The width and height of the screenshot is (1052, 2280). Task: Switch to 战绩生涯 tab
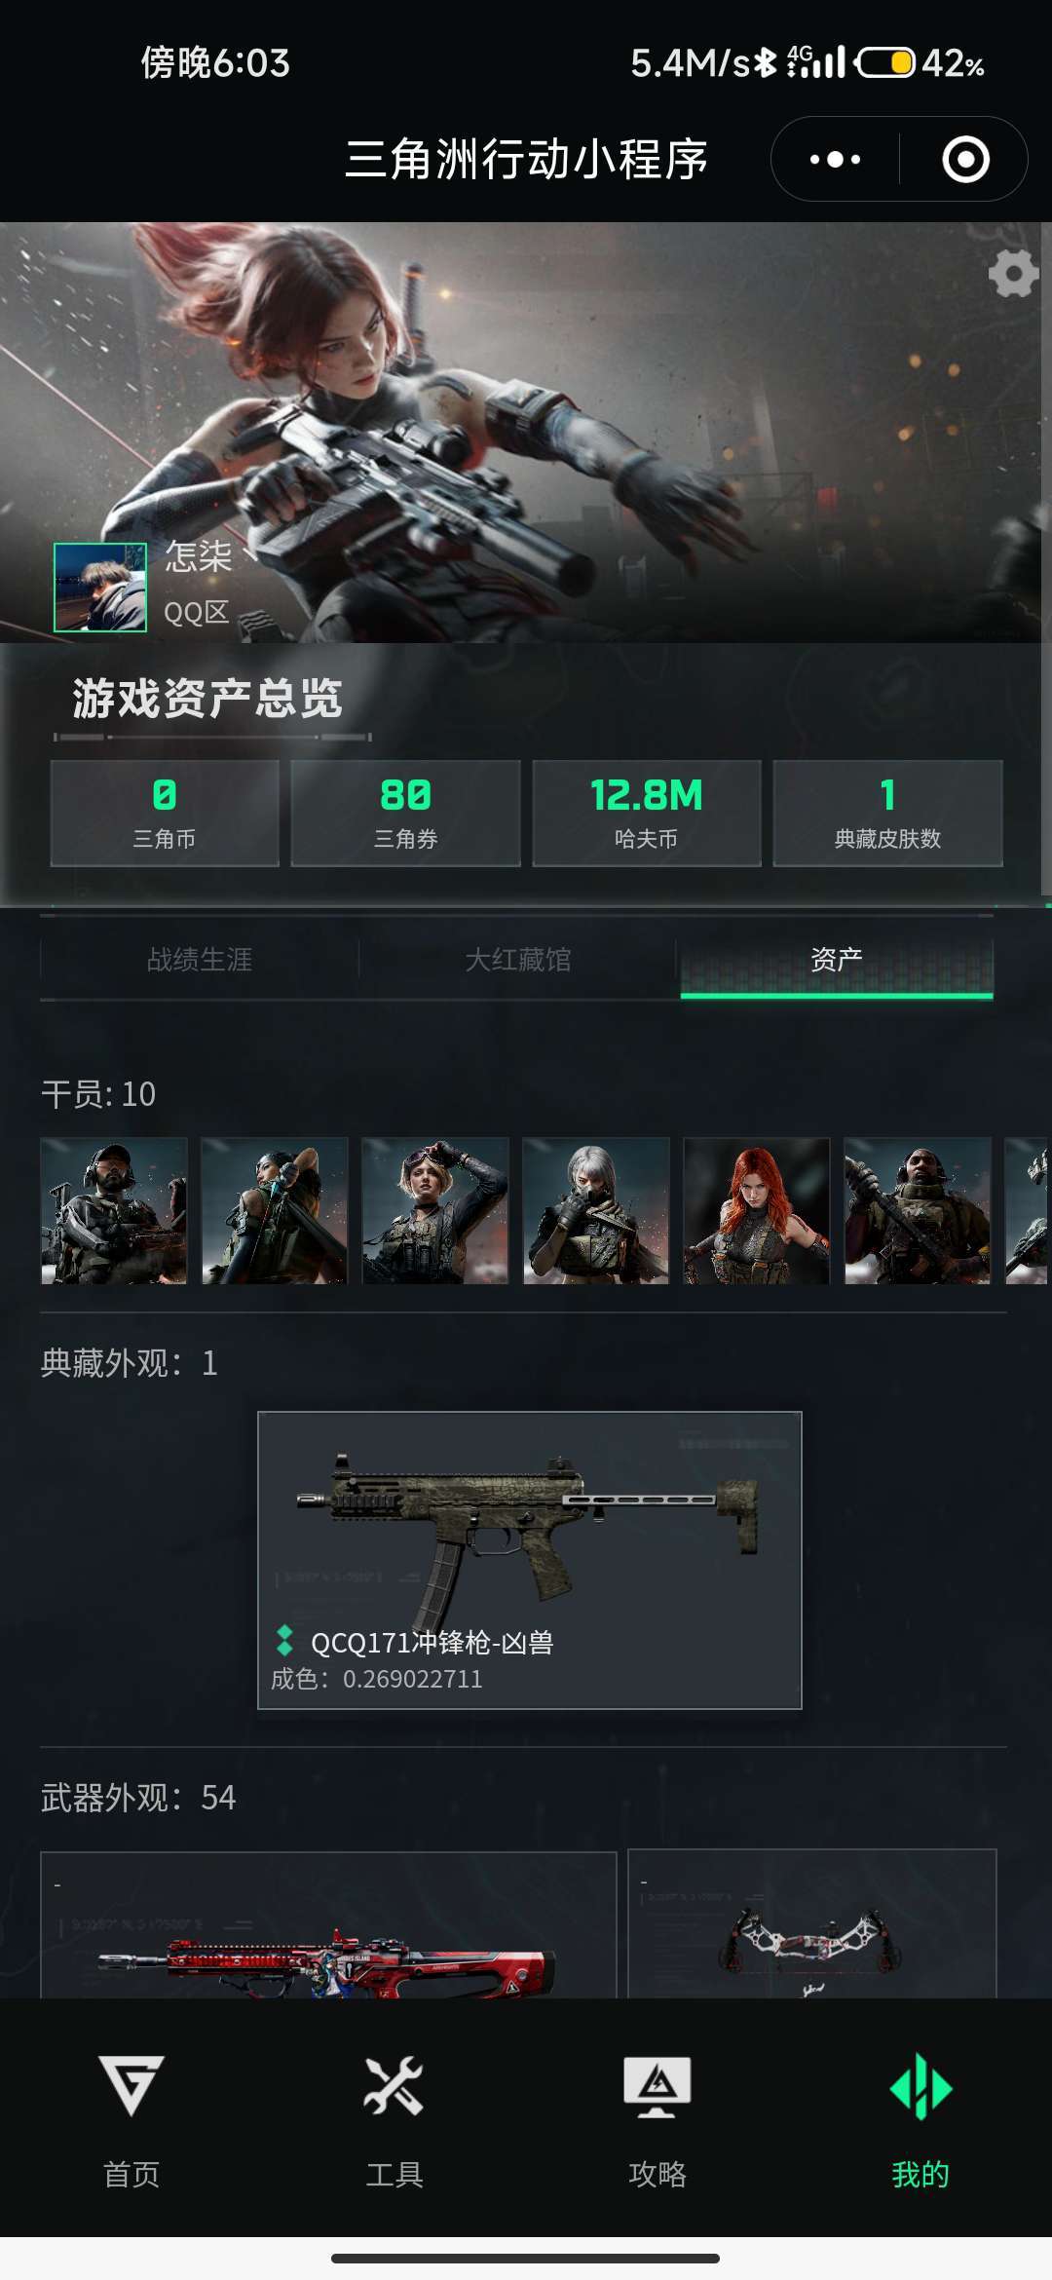199,960
